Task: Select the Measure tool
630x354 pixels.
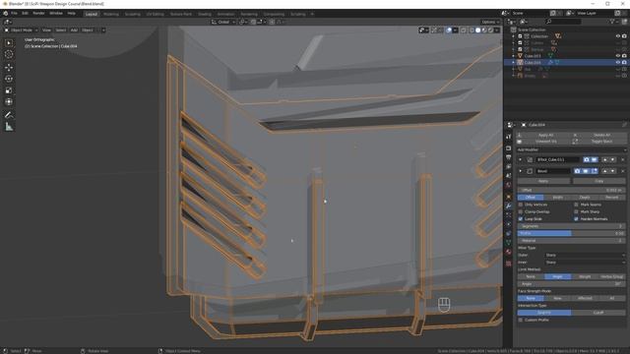Action: [9, 127]
